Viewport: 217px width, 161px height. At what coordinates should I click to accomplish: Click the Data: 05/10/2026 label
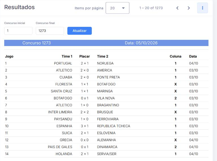(141, 43)
